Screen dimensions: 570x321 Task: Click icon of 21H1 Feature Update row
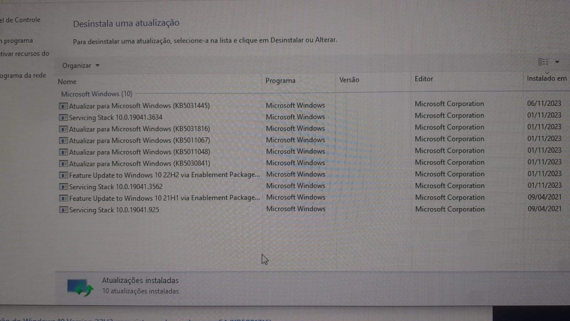pyautogui.click(x=63, y=198)
